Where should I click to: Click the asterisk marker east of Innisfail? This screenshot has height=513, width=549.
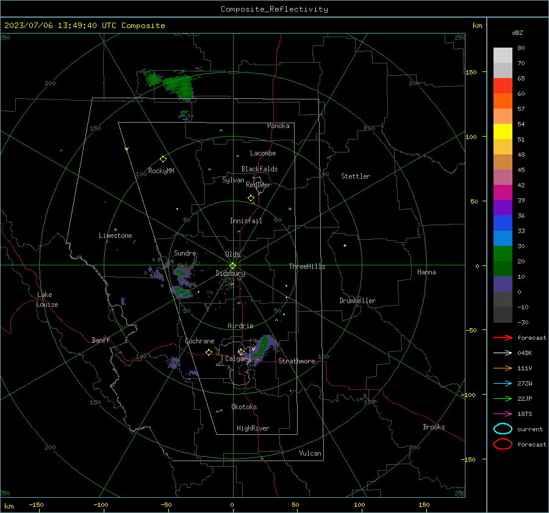coord(290,209)
